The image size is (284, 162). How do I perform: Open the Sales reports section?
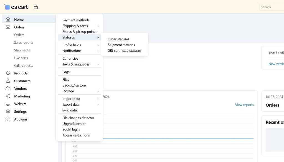[x=24, y=42]
